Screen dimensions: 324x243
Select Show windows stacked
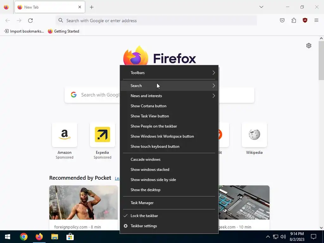coord(169,170)
